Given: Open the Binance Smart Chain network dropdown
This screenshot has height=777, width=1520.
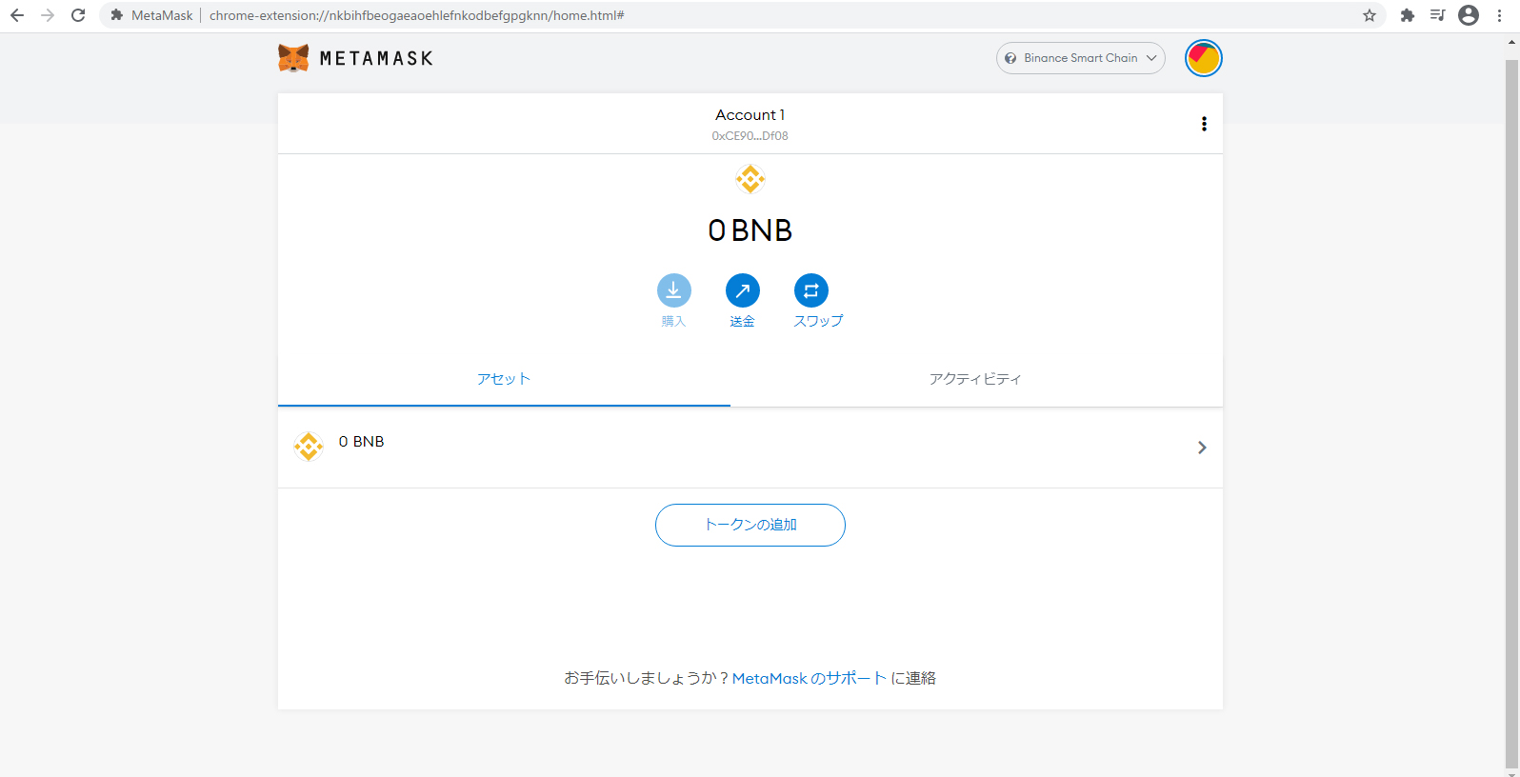Looking at the screenshot, I should pos(1080,58).
